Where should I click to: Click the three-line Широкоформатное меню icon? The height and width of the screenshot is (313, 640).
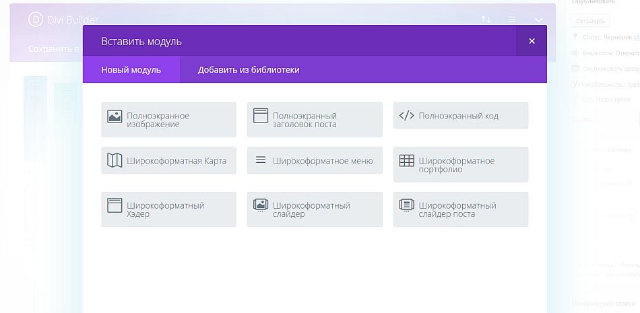pyautogui.click(x=261, y=160)
